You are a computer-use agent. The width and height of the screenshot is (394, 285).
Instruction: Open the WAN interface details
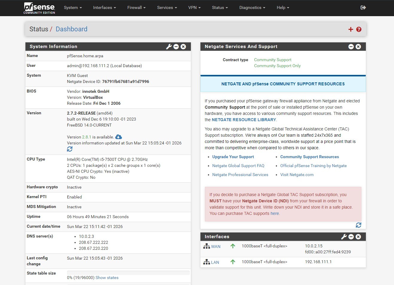[x=216, y=246]
